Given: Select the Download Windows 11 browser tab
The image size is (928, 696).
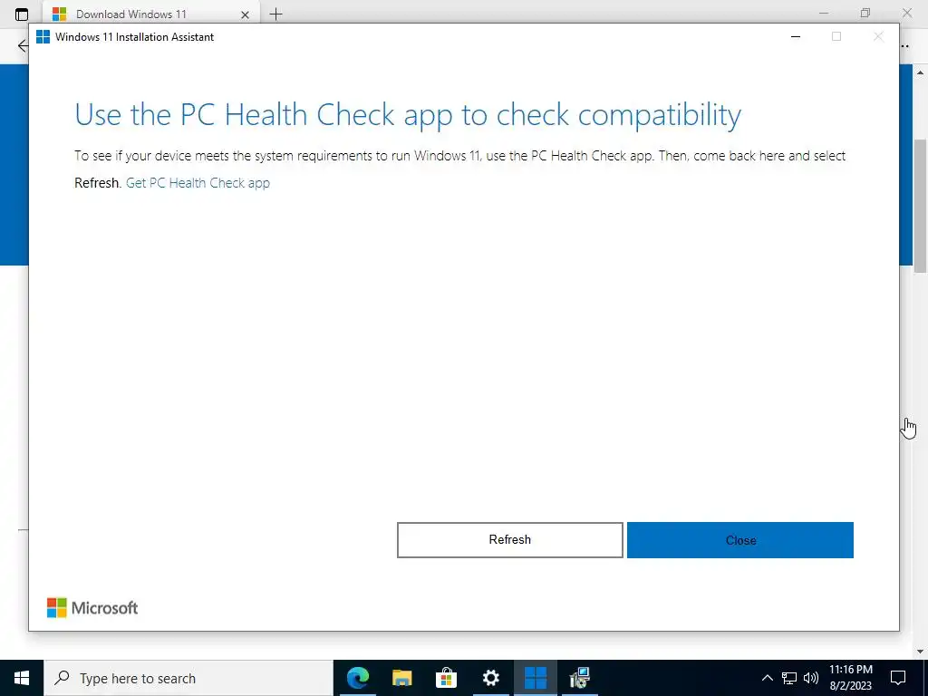Looking at the screenshot, I should (x=150, y=14).
